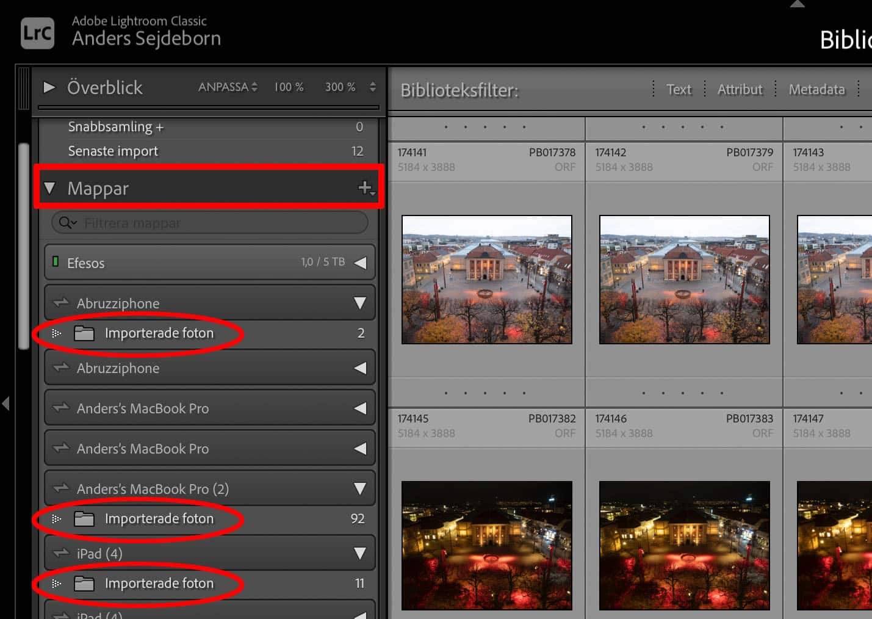Screen dimensions: 872x619
Task: Select the Text library filter tab
Action: pos(679,90)
